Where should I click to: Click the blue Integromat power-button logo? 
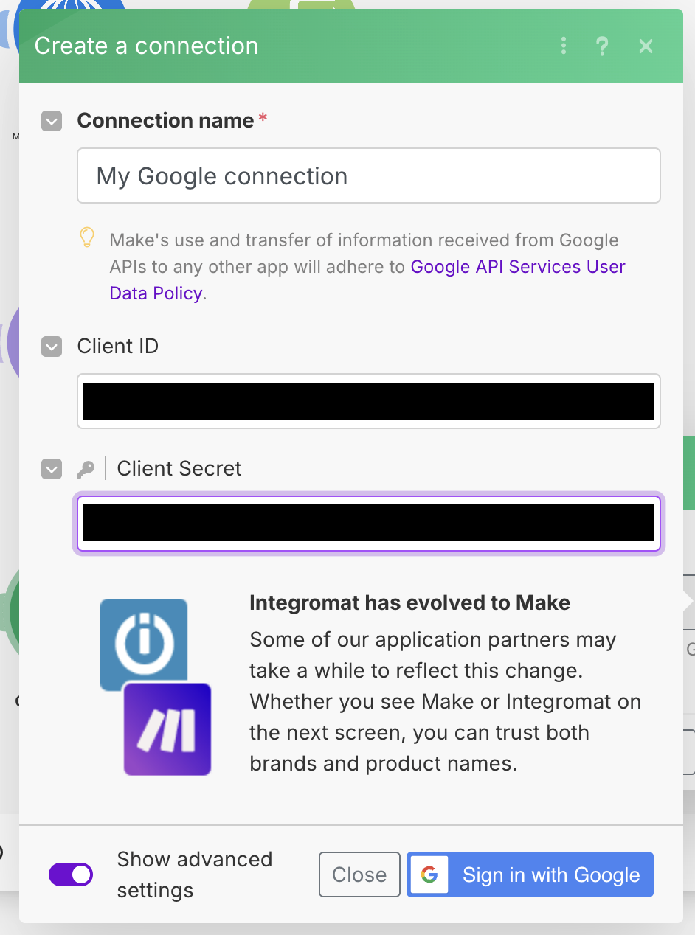coord(143,644)
